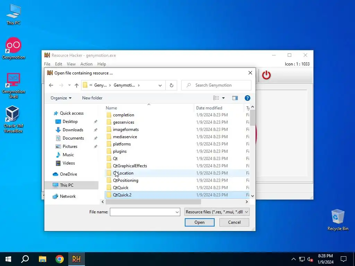Screen dimensions: 355x266
Task: Open File Explorer from taskbar
Action: click(42, 259)
